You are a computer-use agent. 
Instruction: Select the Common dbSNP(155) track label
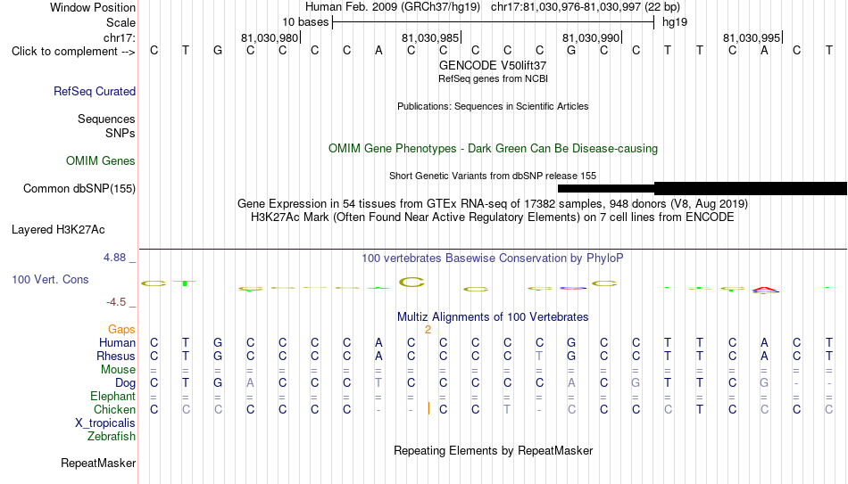coord(79,189)
